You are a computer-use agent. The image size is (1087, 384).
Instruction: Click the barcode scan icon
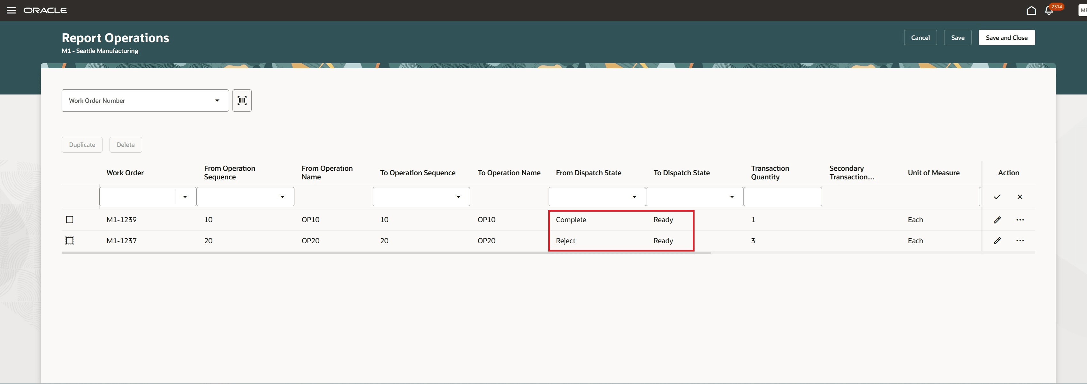[242, 101]
